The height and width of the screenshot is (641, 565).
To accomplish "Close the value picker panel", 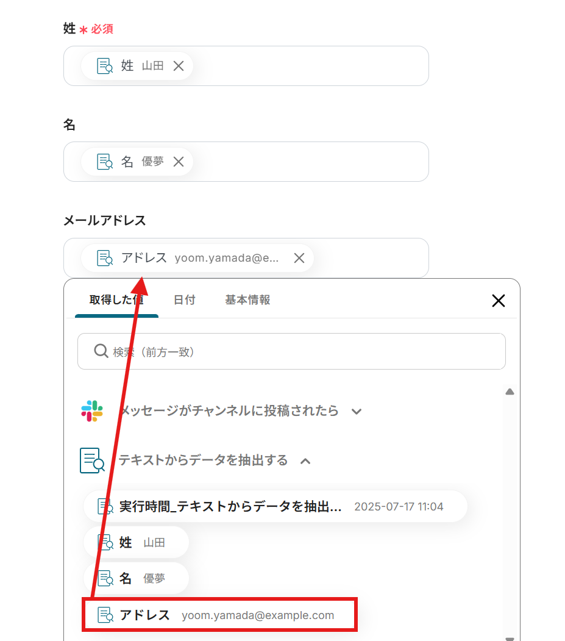I will tap(499, 301).
